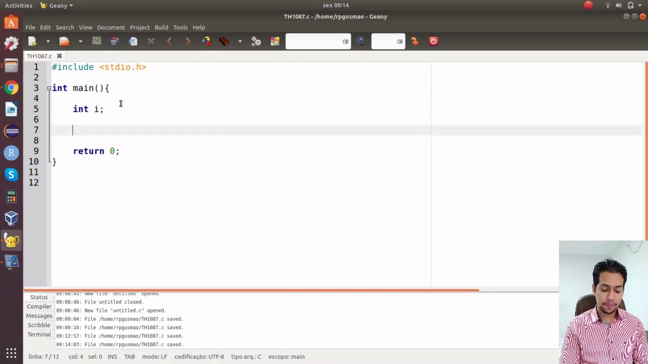The image size is (648, 364).
Task: Click the 'mode: LF' status bar entry
Action: tap(154, 356)
